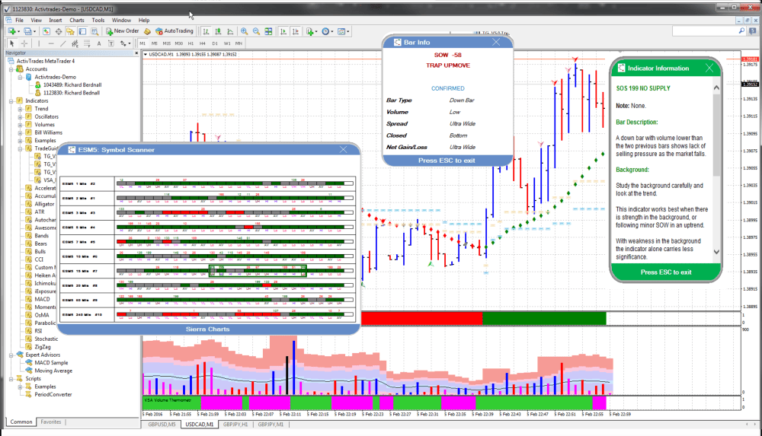Expand the Trend indicators folder
Image resolution: width=762 pixels, height=436 pixels.
[20, 109]
